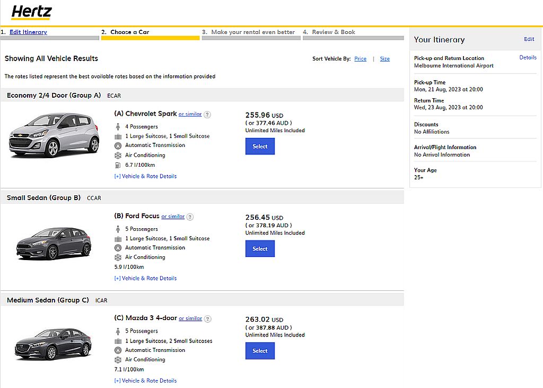Viewport: 543px width, 388px height.
Task: Sort vehicles by Price
Action: 360,59
